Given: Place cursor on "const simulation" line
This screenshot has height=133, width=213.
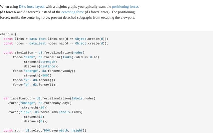Looking at the screenshot, I should (44, 53).
